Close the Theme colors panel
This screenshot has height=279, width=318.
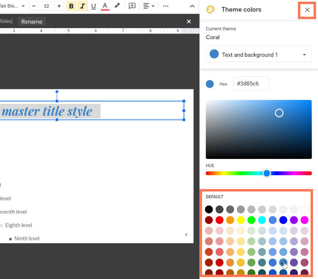coord(307,10)
